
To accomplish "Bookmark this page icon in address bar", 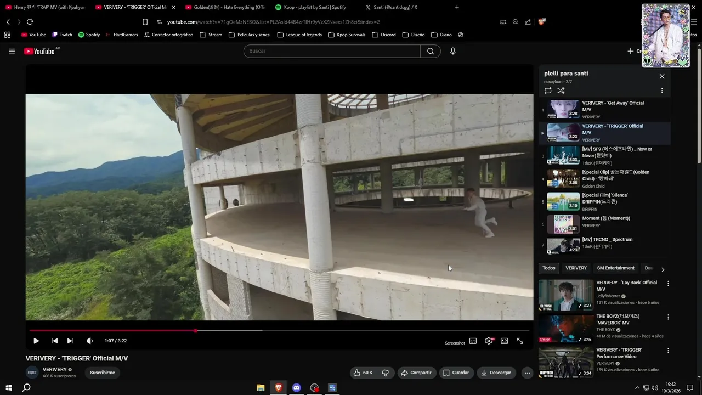I will point(145,22).
